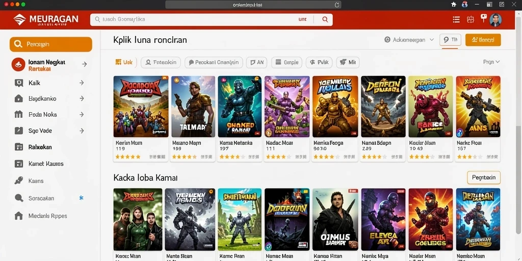Screen dimensions: 522x261
Task: Open the gift icon in the header
Action: [470, 20]
